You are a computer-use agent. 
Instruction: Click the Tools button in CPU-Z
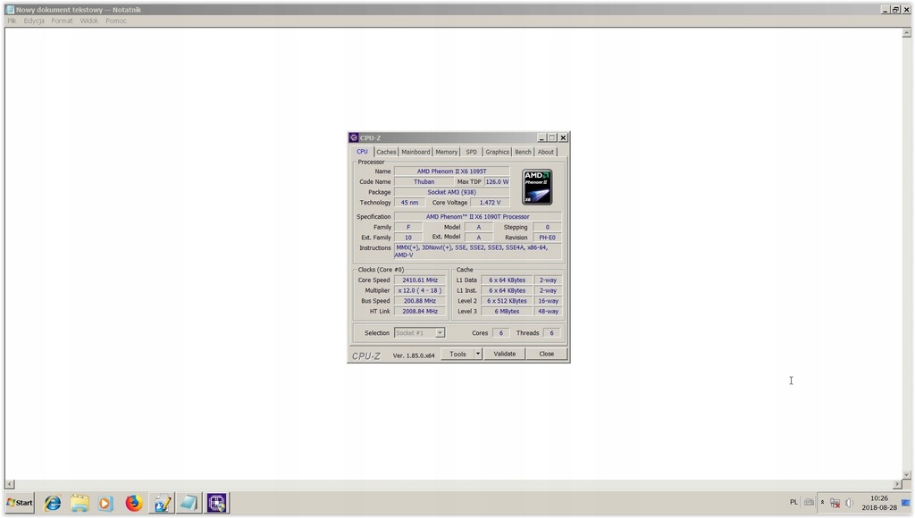point(457,354)
